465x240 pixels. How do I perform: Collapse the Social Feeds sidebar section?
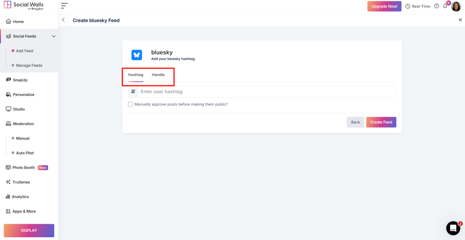point(54,36)
